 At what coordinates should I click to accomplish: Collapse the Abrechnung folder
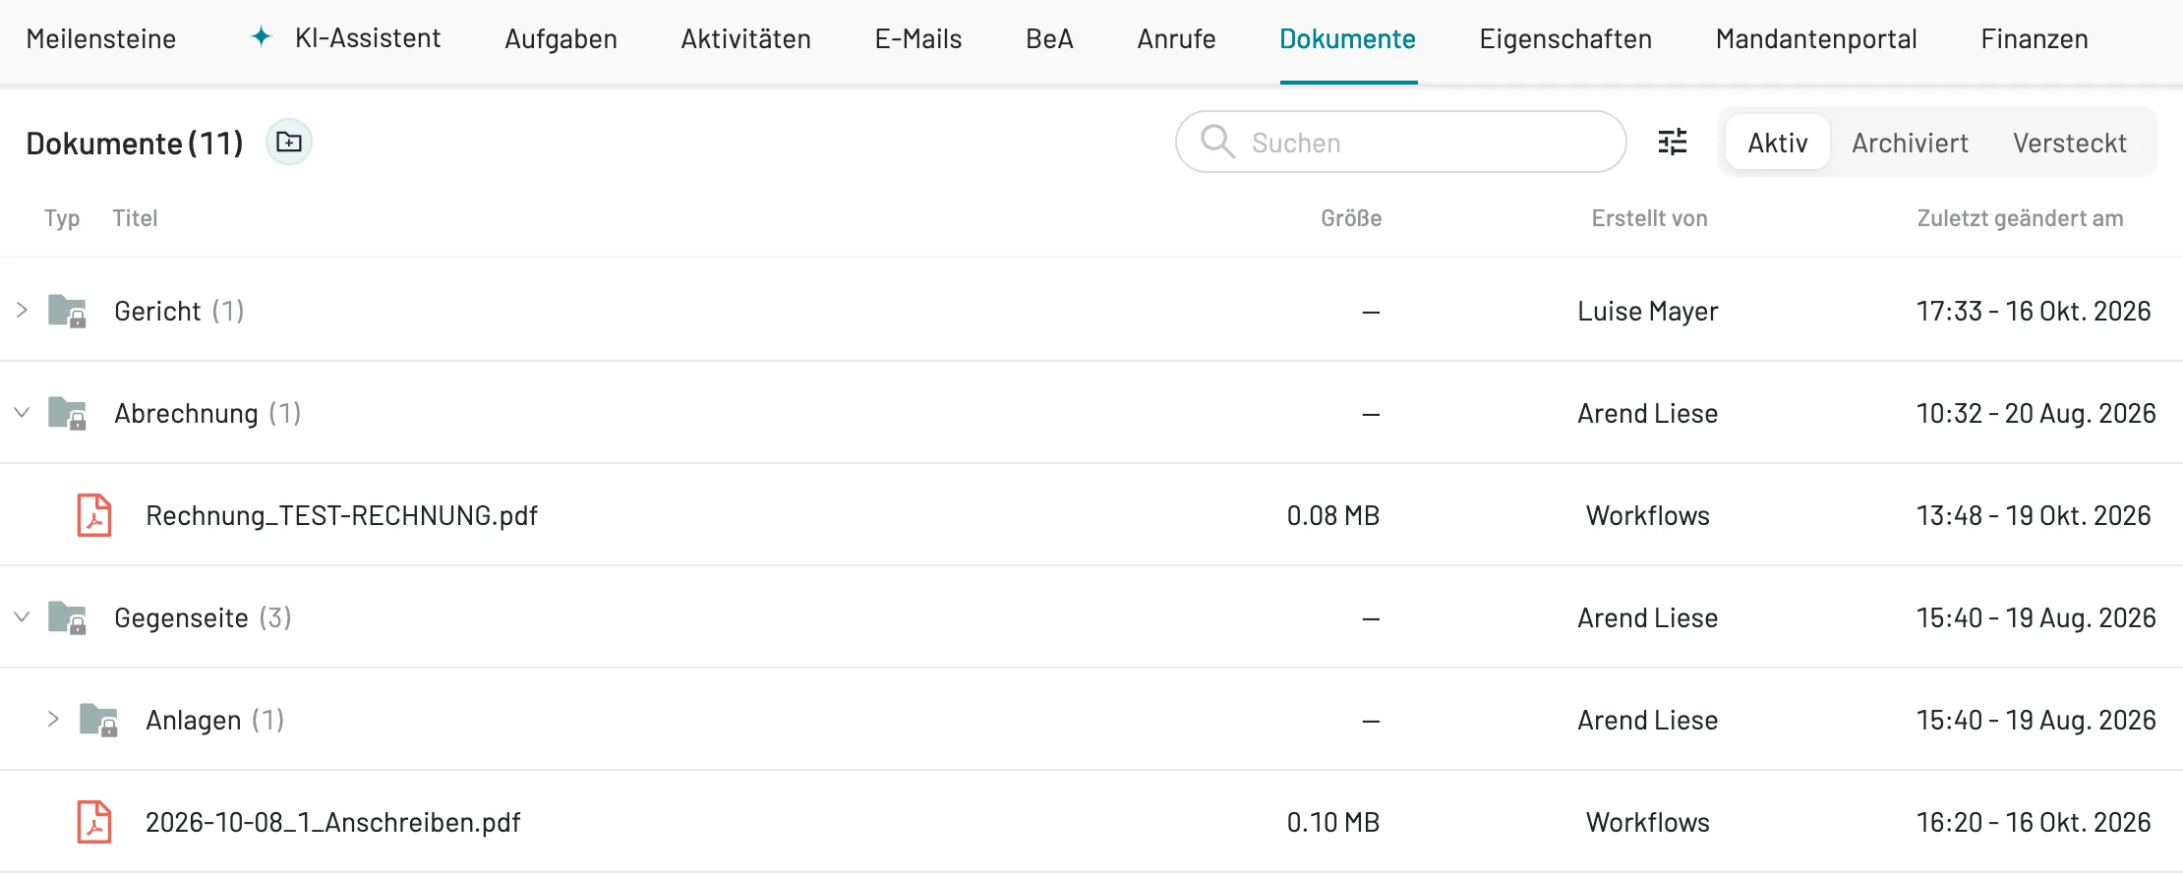tap(22, 413)
